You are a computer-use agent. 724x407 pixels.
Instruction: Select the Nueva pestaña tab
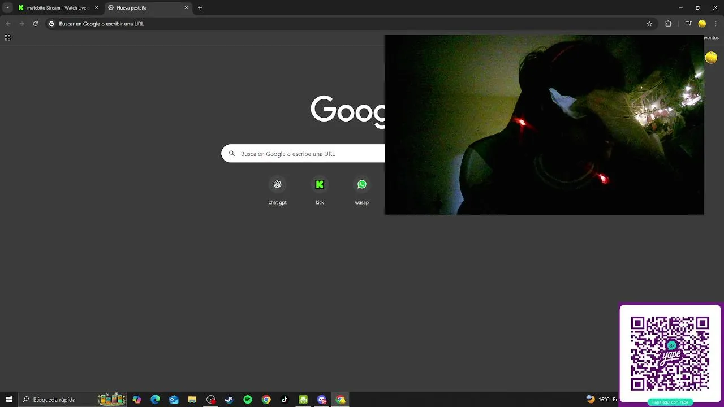tap(148, 8)
